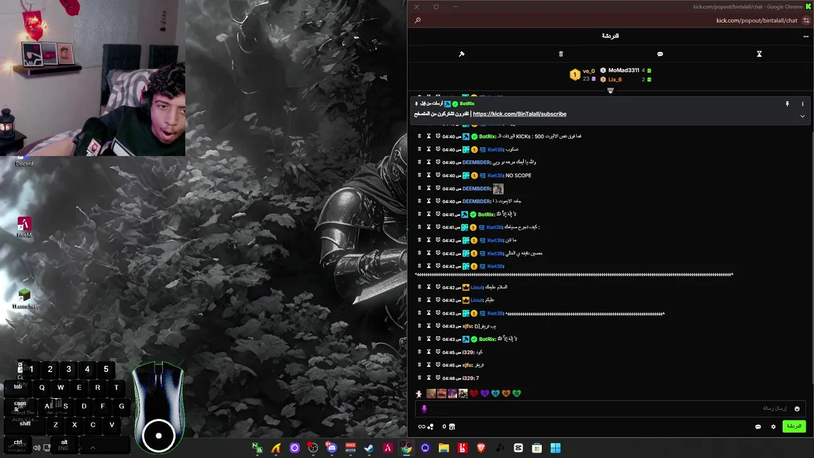Viewport: 814px width, 458px height.
Task: Open the TLauncher desktop shortcut
Action: click(24, 298)
